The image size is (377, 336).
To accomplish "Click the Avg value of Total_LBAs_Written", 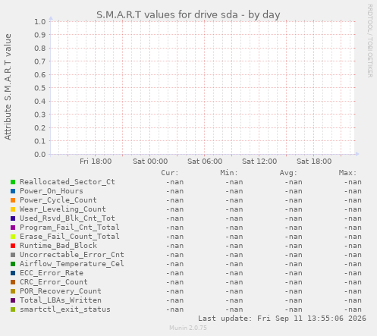I will pos(294,300).
